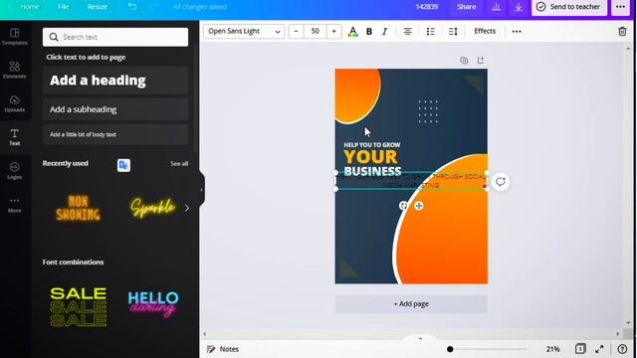
Task: Open the top-right more options menu
Action: click(620, 7)
